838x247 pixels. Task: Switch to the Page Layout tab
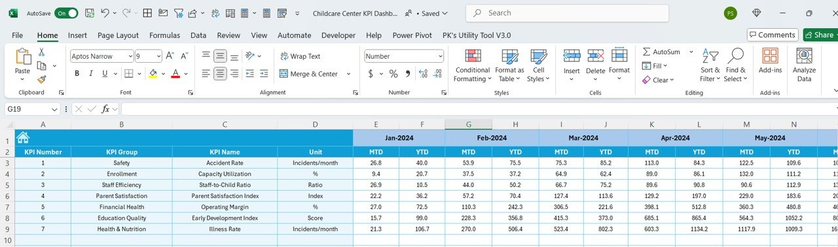[x=118, y=35]
